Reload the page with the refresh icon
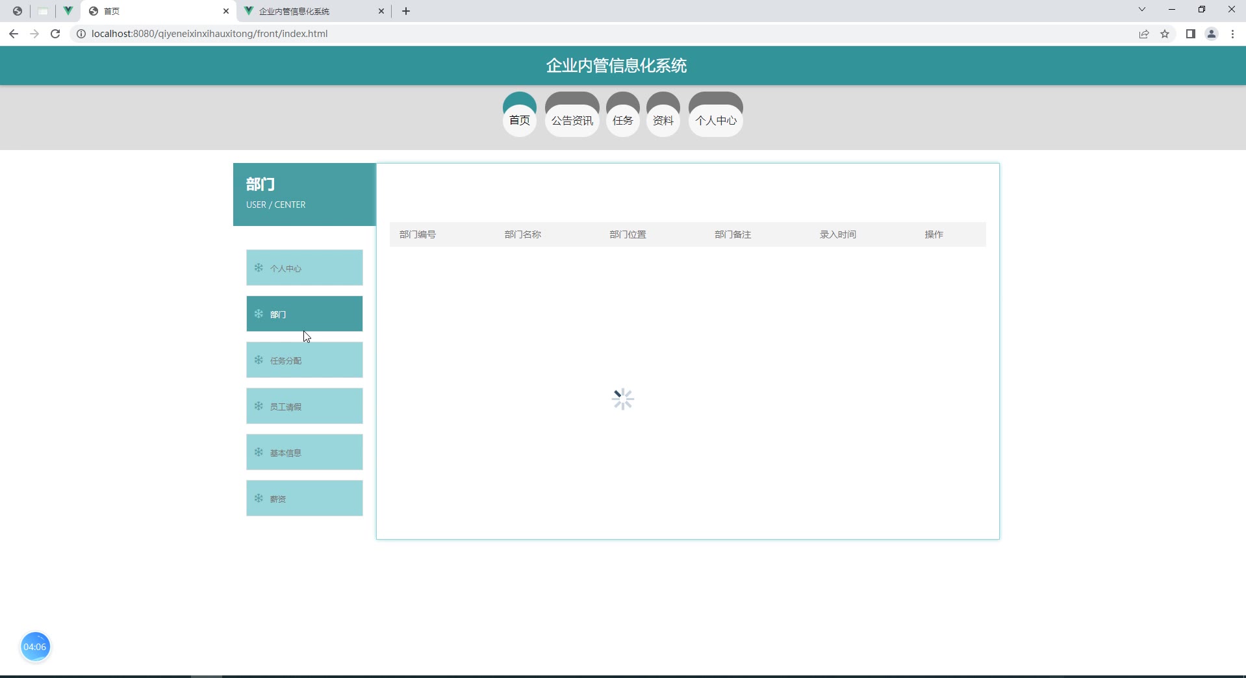The image size is (1246, 678). (x=55, y=34)
